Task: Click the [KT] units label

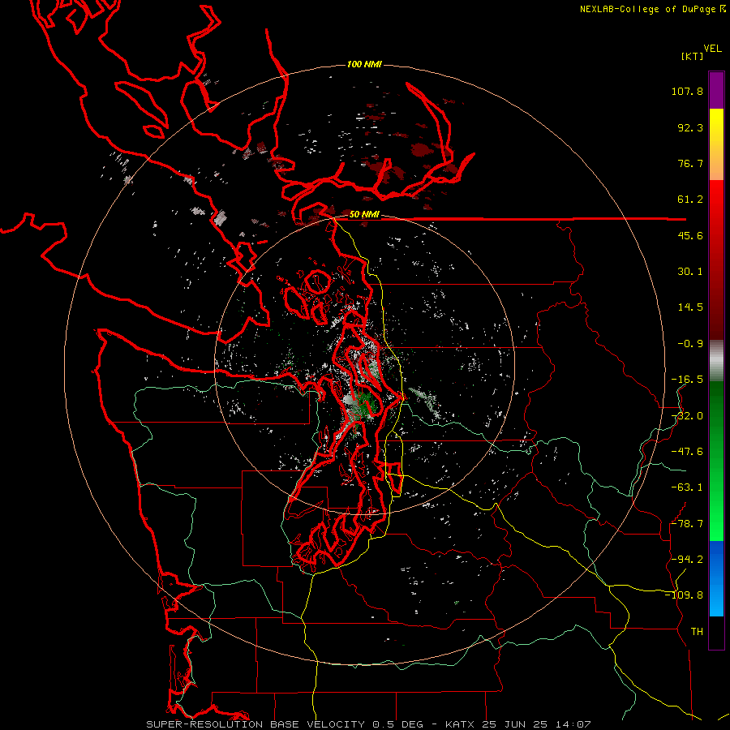Action: pos(692,56)
